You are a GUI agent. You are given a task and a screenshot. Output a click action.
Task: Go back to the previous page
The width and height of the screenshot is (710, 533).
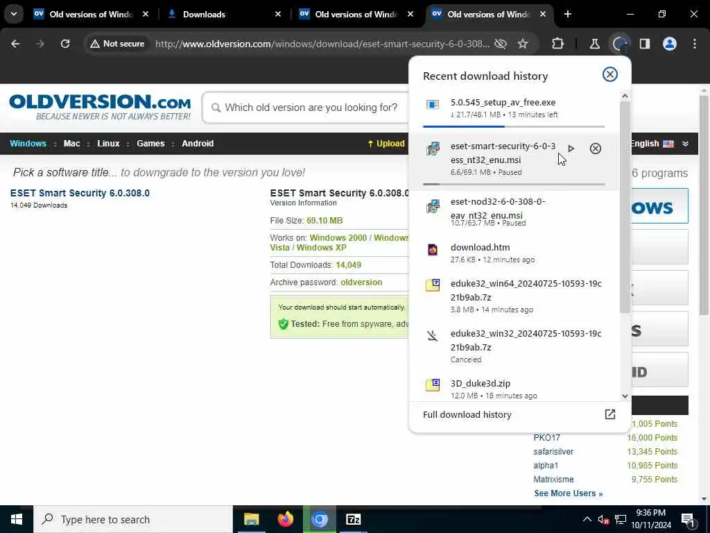pyautogui.click(x=15, y=44)
